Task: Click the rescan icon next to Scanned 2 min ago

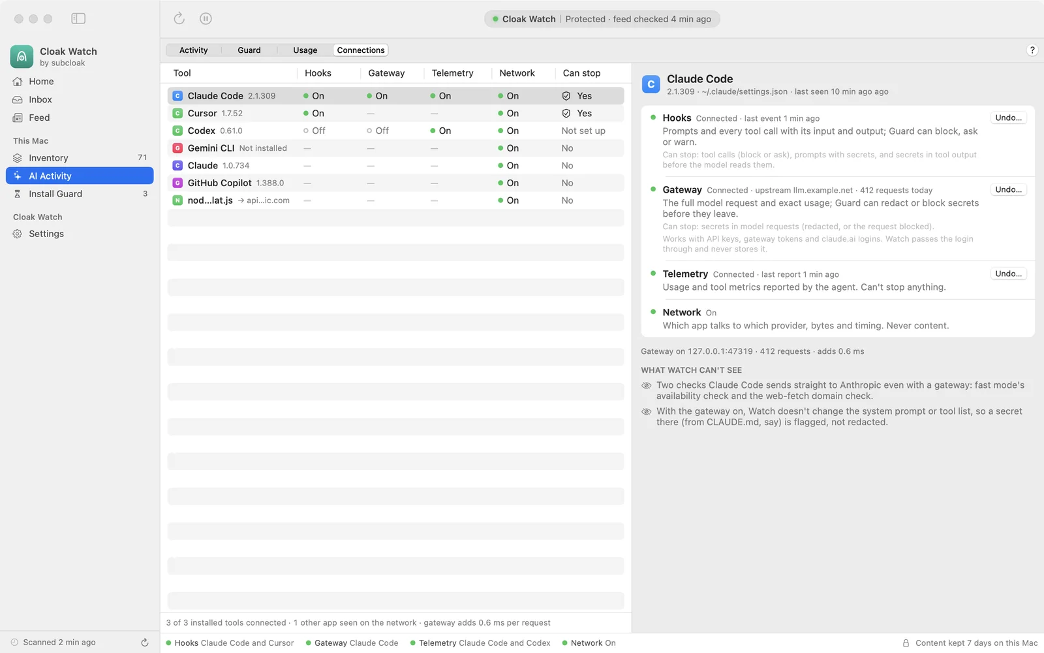Action: pyautogui.click(x=145, y=643)
